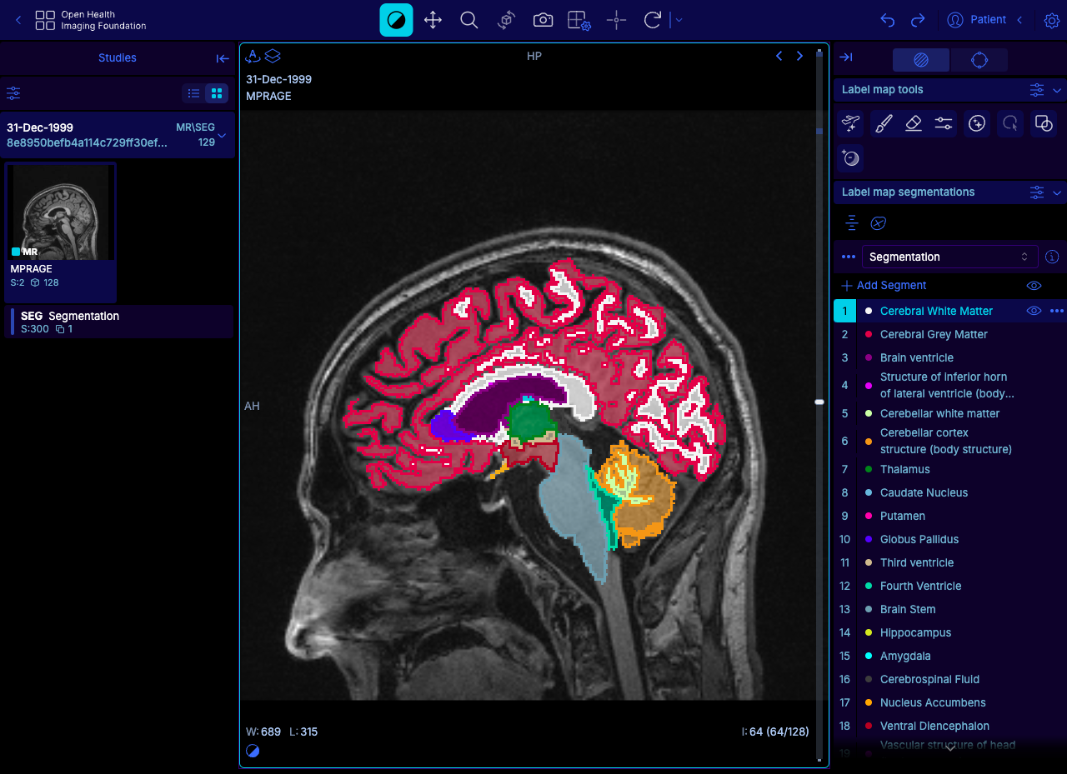Click the align-lines icon under Label map segmentations
The image size is (1067, 774).
click(x=851, y=223)
